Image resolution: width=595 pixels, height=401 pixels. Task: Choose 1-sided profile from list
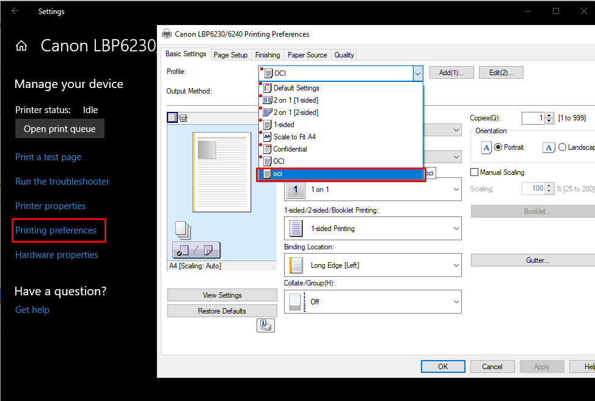click(341, 125)
